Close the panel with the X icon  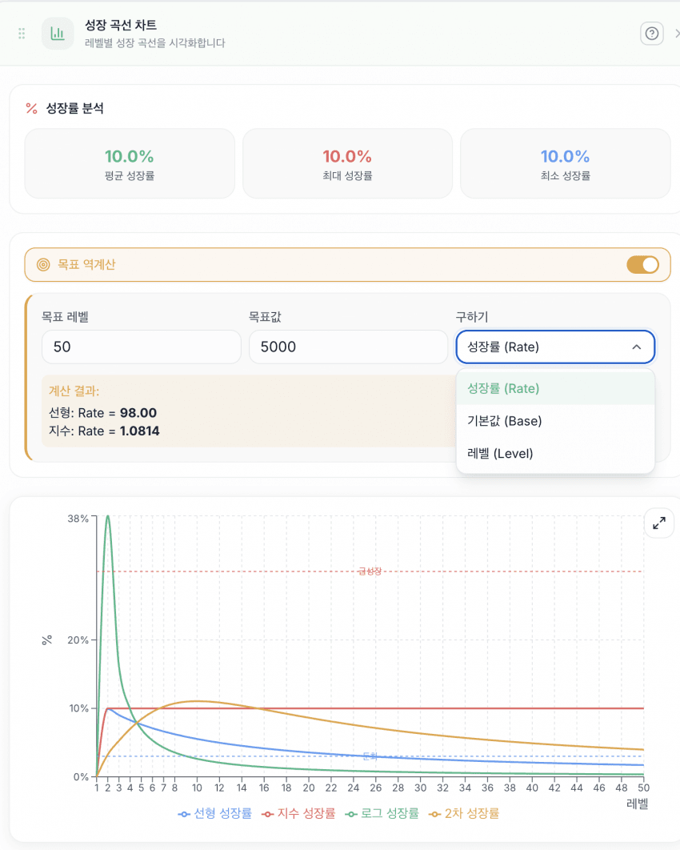pos(676,34)
